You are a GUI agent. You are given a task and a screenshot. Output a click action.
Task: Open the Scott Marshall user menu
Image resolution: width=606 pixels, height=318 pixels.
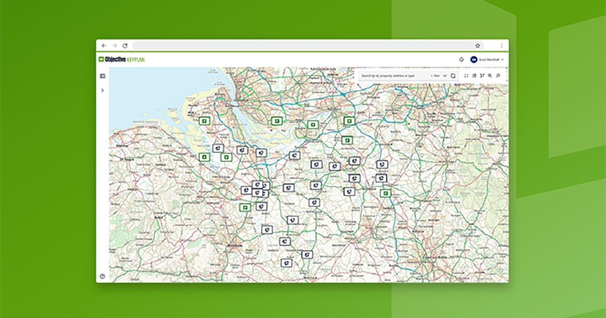(x=487, y=60)
